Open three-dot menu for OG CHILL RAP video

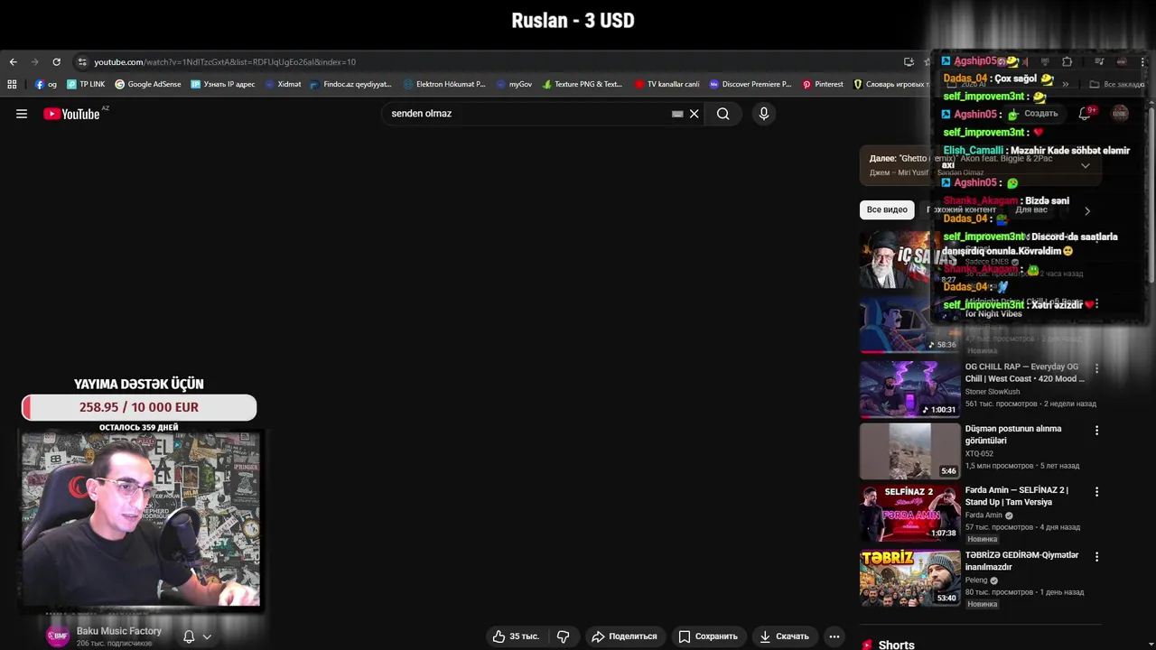point(1097,368)
